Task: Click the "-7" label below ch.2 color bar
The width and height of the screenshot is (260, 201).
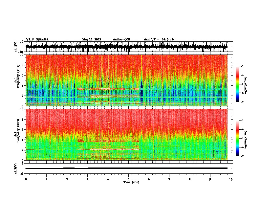Action: [x=242, y=156]
